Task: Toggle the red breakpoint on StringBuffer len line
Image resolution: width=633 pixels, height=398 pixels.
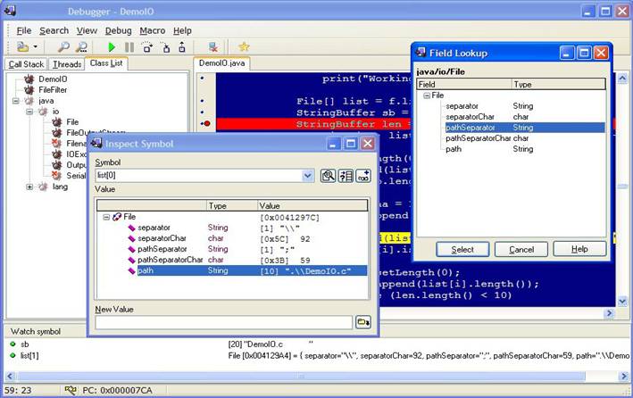Action: [207, 123]
